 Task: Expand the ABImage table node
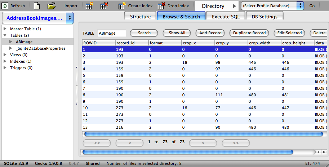click(11, 41)
